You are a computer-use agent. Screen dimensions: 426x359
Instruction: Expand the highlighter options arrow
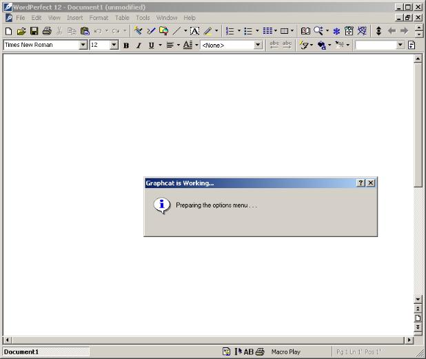(216, 31)
